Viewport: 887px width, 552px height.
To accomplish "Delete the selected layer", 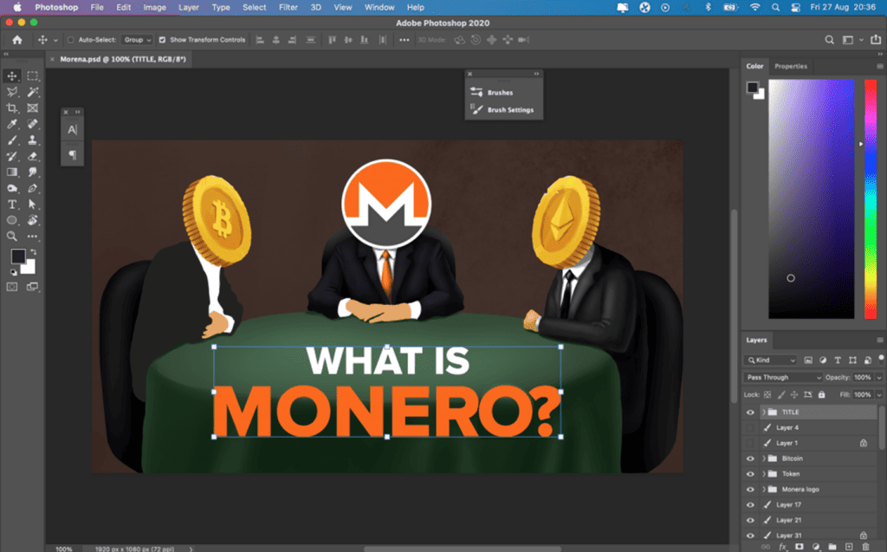I will click(865, 547).
